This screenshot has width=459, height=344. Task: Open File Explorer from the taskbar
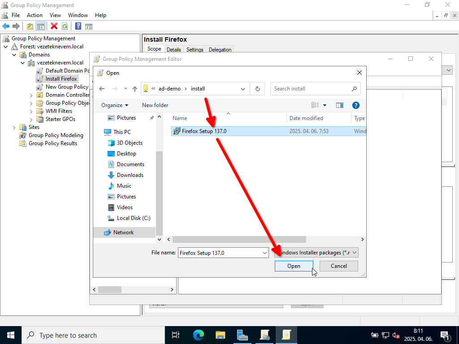pos(221,335)
